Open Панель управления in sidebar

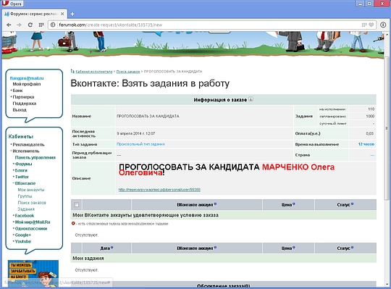pyautogui.click(x=35, y=158)
